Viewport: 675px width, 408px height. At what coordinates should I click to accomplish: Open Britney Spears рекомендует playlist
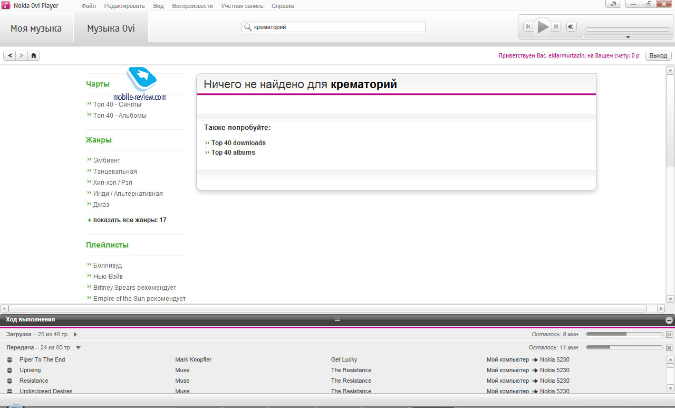pyautogui.click(x=134, y=288)
